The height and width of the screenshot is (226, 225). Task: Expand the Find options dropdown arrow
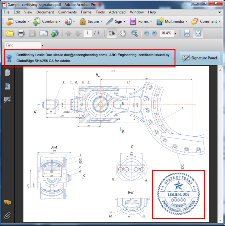[43, 45]
